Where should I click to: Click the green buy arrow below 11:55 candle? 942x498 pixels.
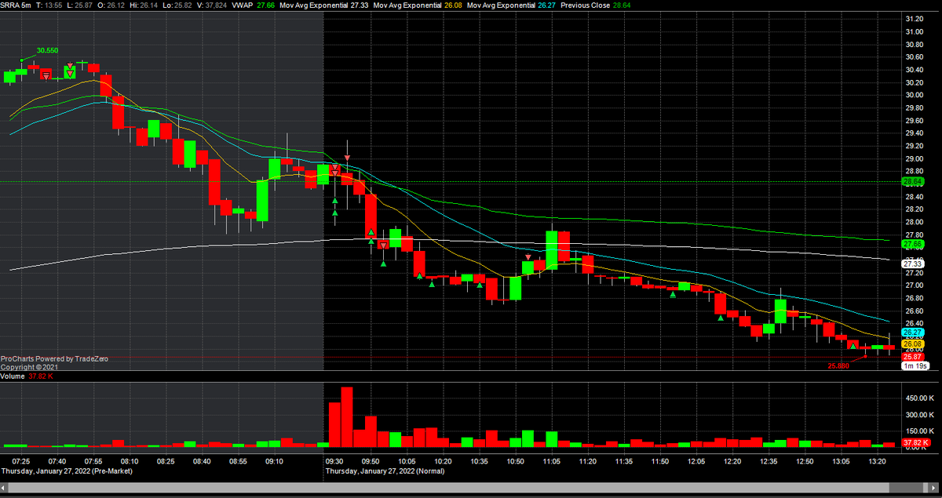[x=673, y=295]
